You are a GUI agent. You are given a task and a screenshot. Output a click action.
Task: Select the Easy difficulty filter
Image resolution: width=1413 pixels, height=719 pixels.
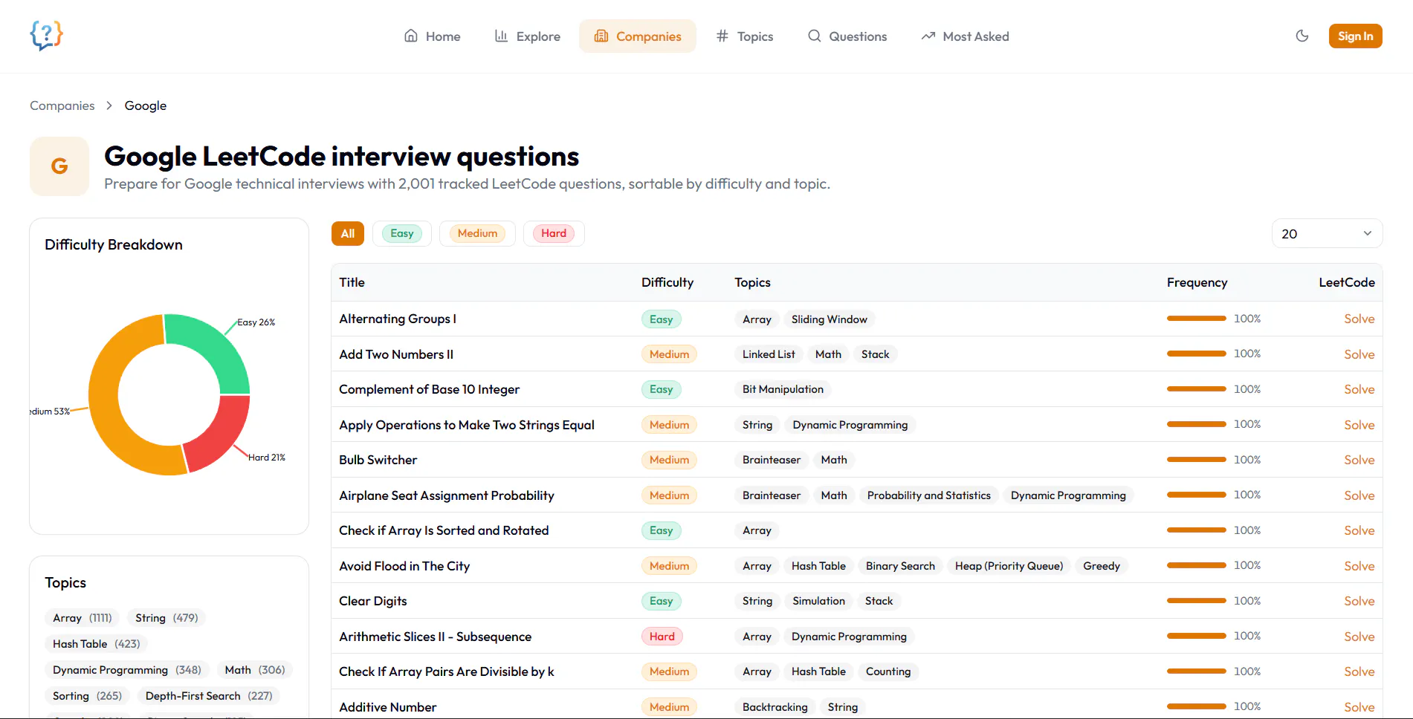[401, 233]
